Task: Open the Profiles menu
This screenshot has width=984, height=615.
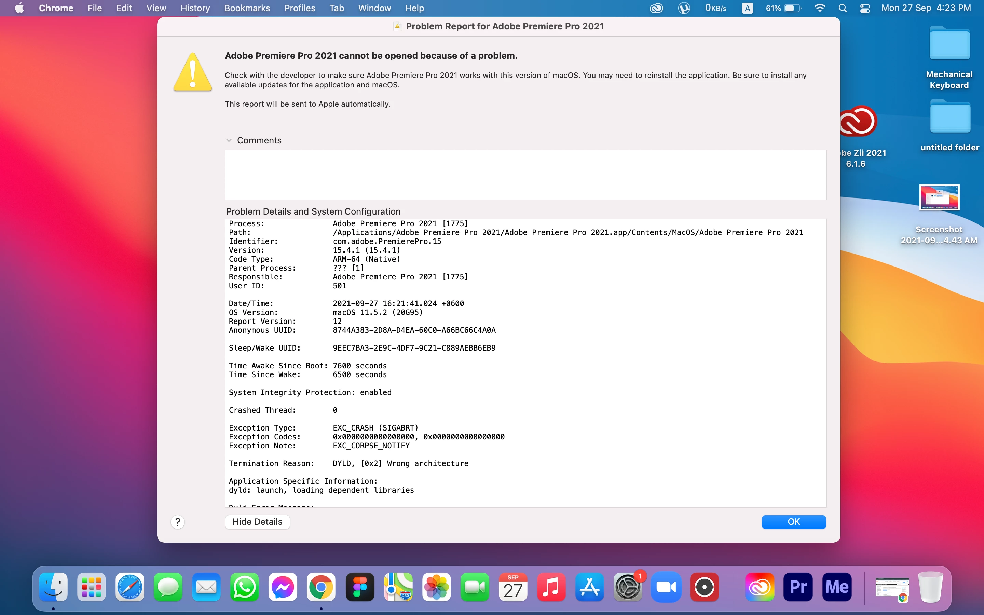Action: click(x=299, y=8)
